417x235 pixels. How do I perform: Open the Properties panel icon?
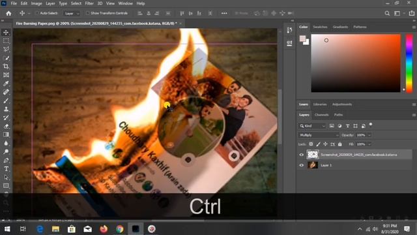289,44
